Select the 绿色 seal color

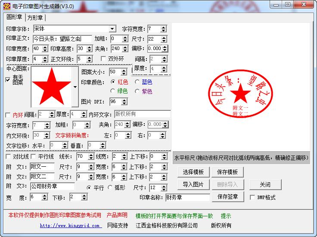113,91
